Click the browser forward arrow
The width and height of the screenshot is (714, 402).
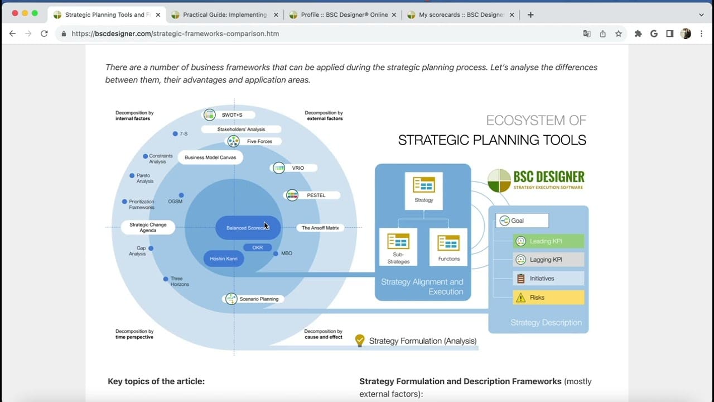[28, 33]
